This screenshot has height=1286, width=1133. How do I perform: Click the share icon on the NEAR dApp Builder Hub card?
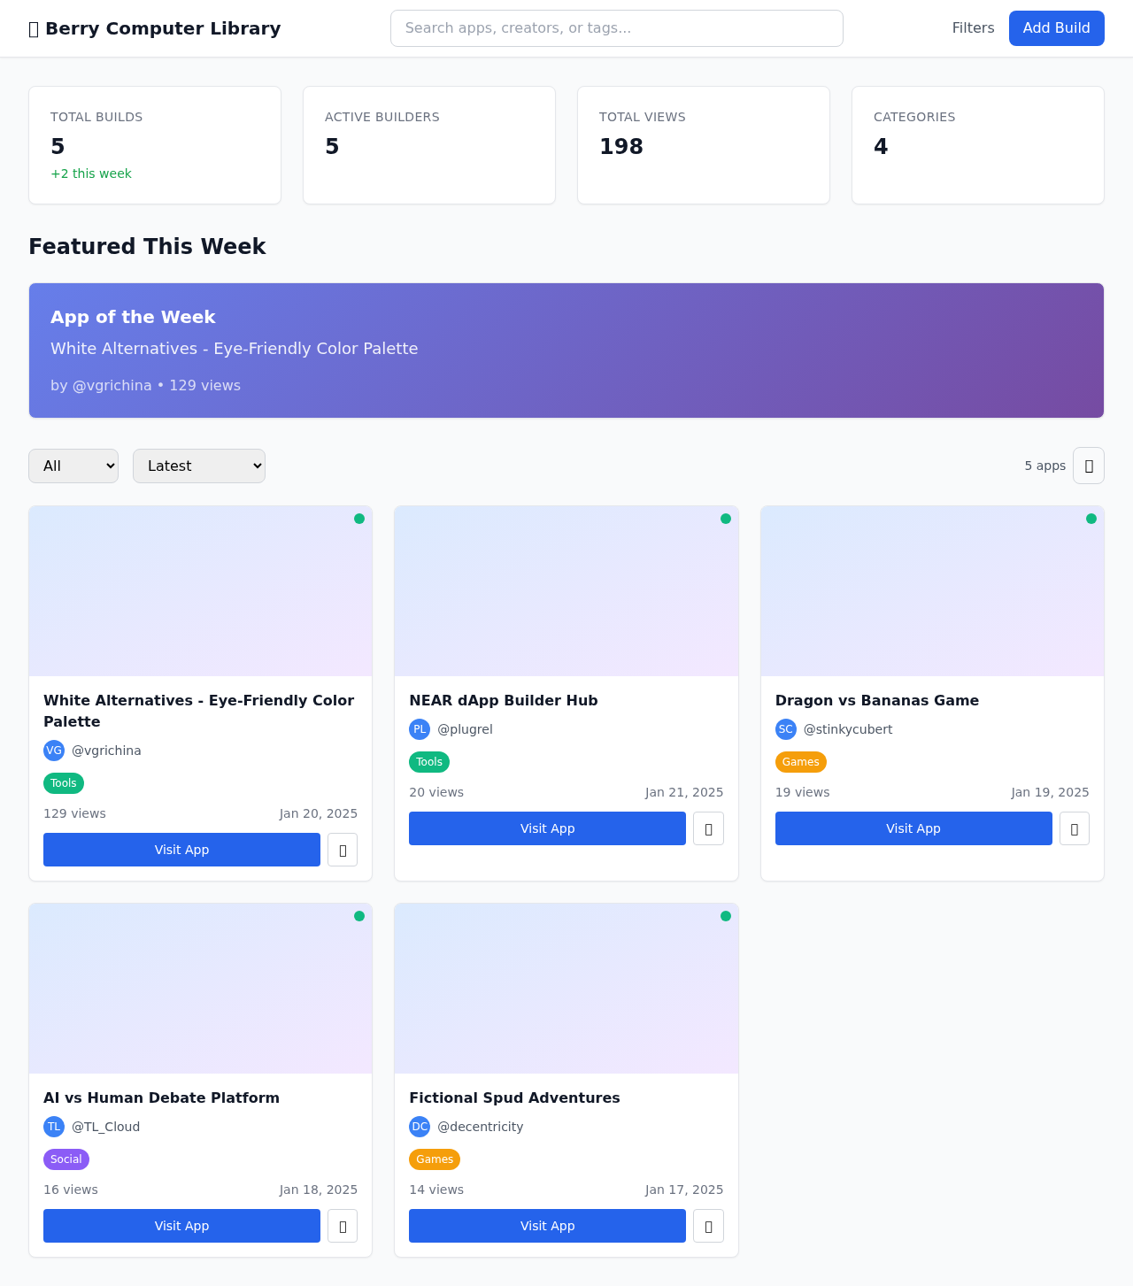(708, 828)
